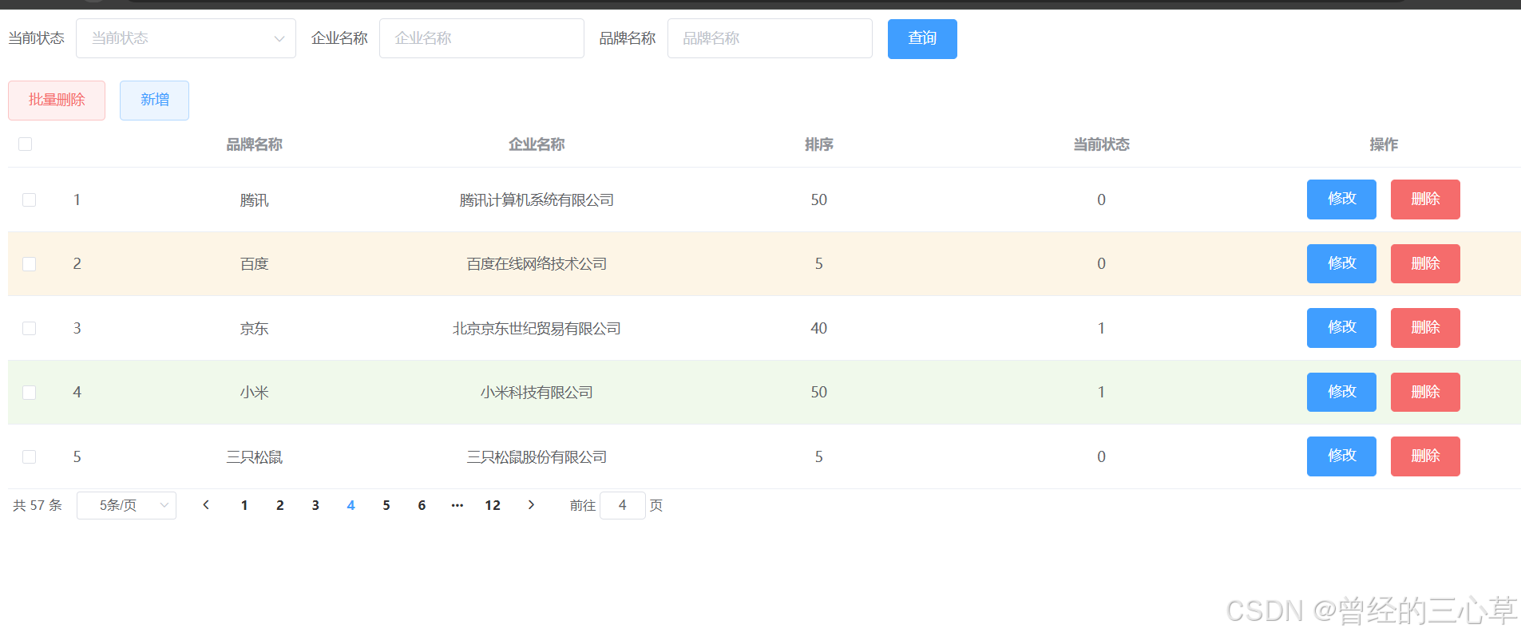
Task: Click 修改 for the 三只松鼠 row
Action: pos(1341,456)
